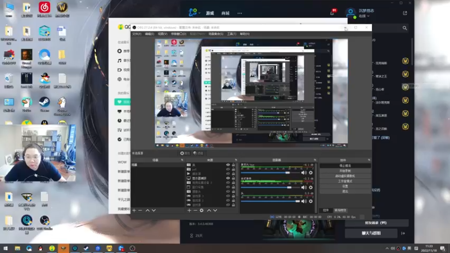
Task: Open World of Warcraft desktop icon
Action: 62,10
